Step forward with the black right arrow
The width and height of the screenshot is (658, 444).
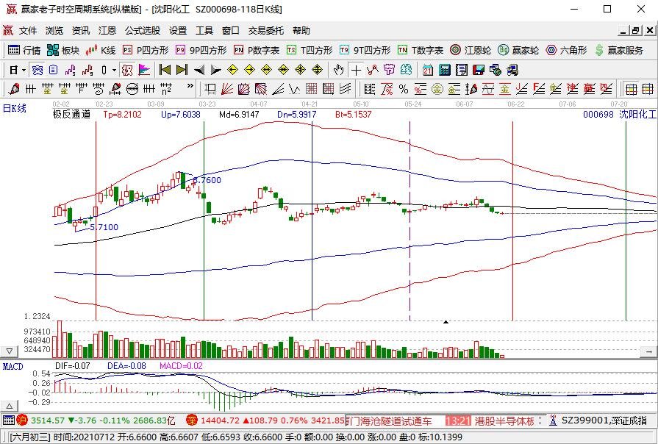coord(215,70)
